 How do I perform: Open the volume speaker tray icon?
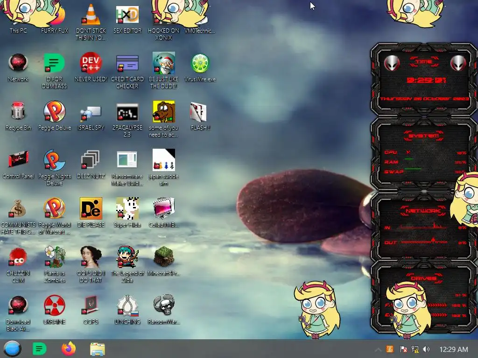point(426,349)
